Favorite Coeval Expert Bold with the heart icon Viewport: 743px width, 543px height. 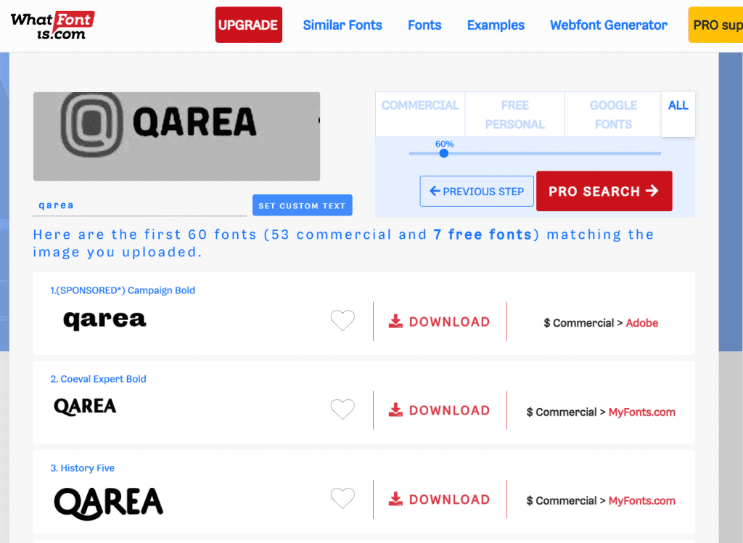click(x=342, y=409)
